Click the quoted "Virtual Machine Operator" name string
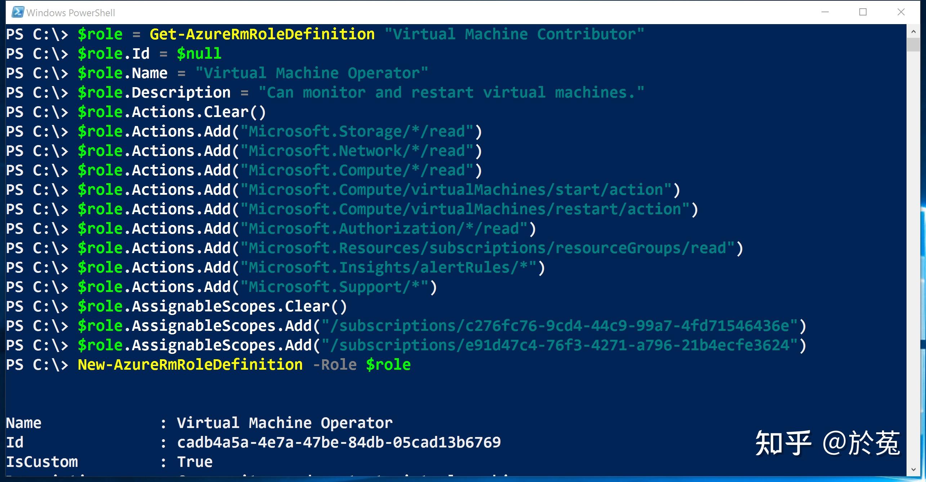 point(311,73)
